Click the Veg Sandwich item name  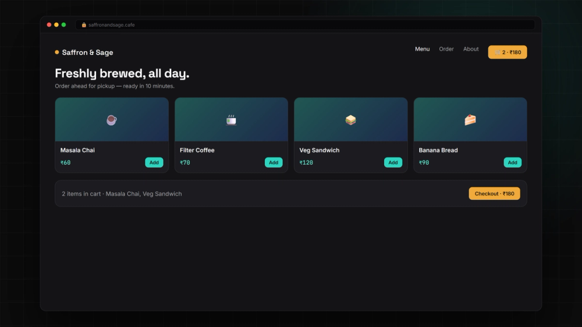coord(319,150)
